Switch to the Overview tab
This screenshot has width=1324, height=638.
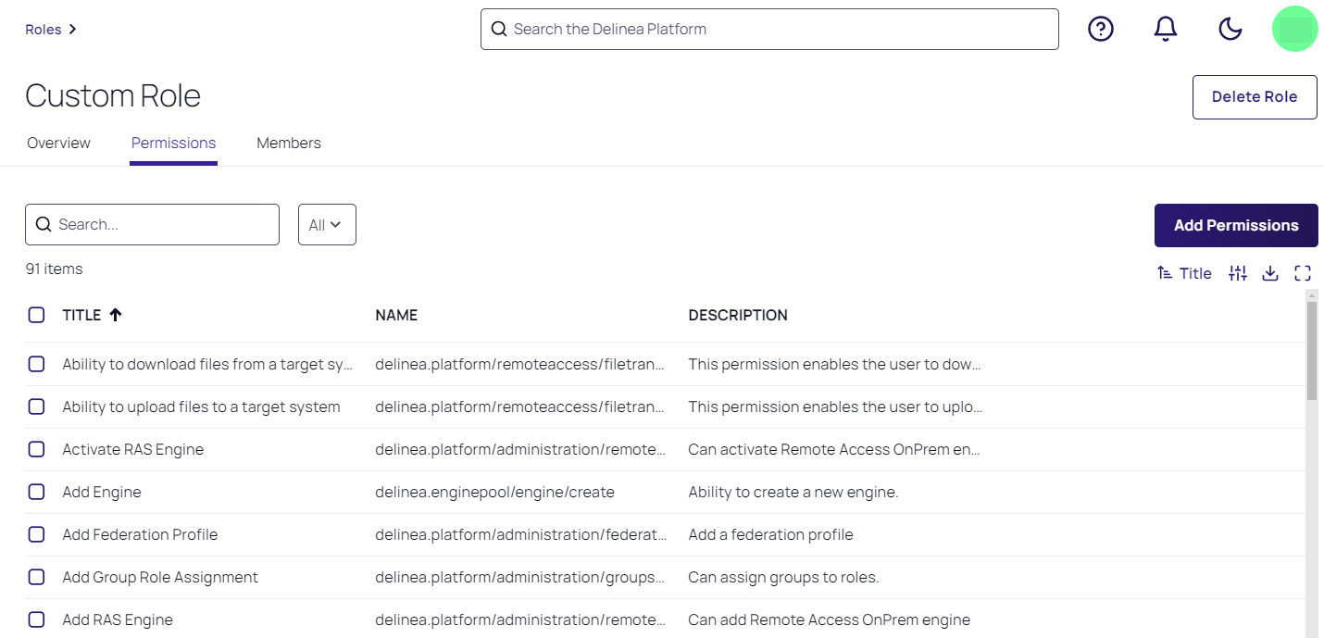pyautogui.click(x=58, y=143)
